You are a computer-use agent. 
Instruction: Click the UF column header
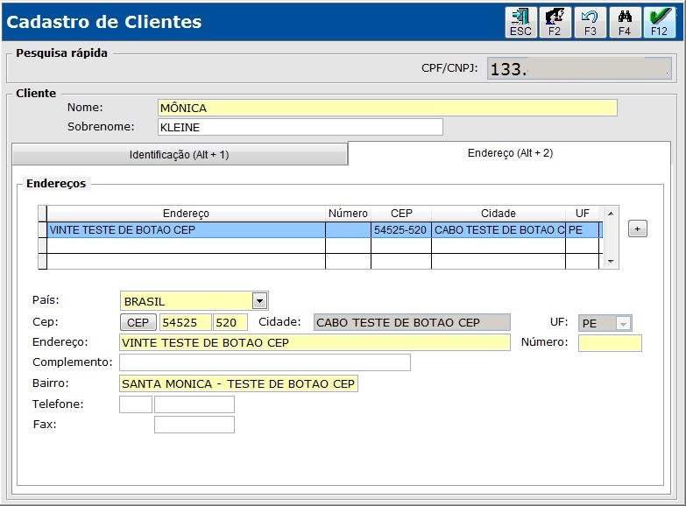point(583,213)
